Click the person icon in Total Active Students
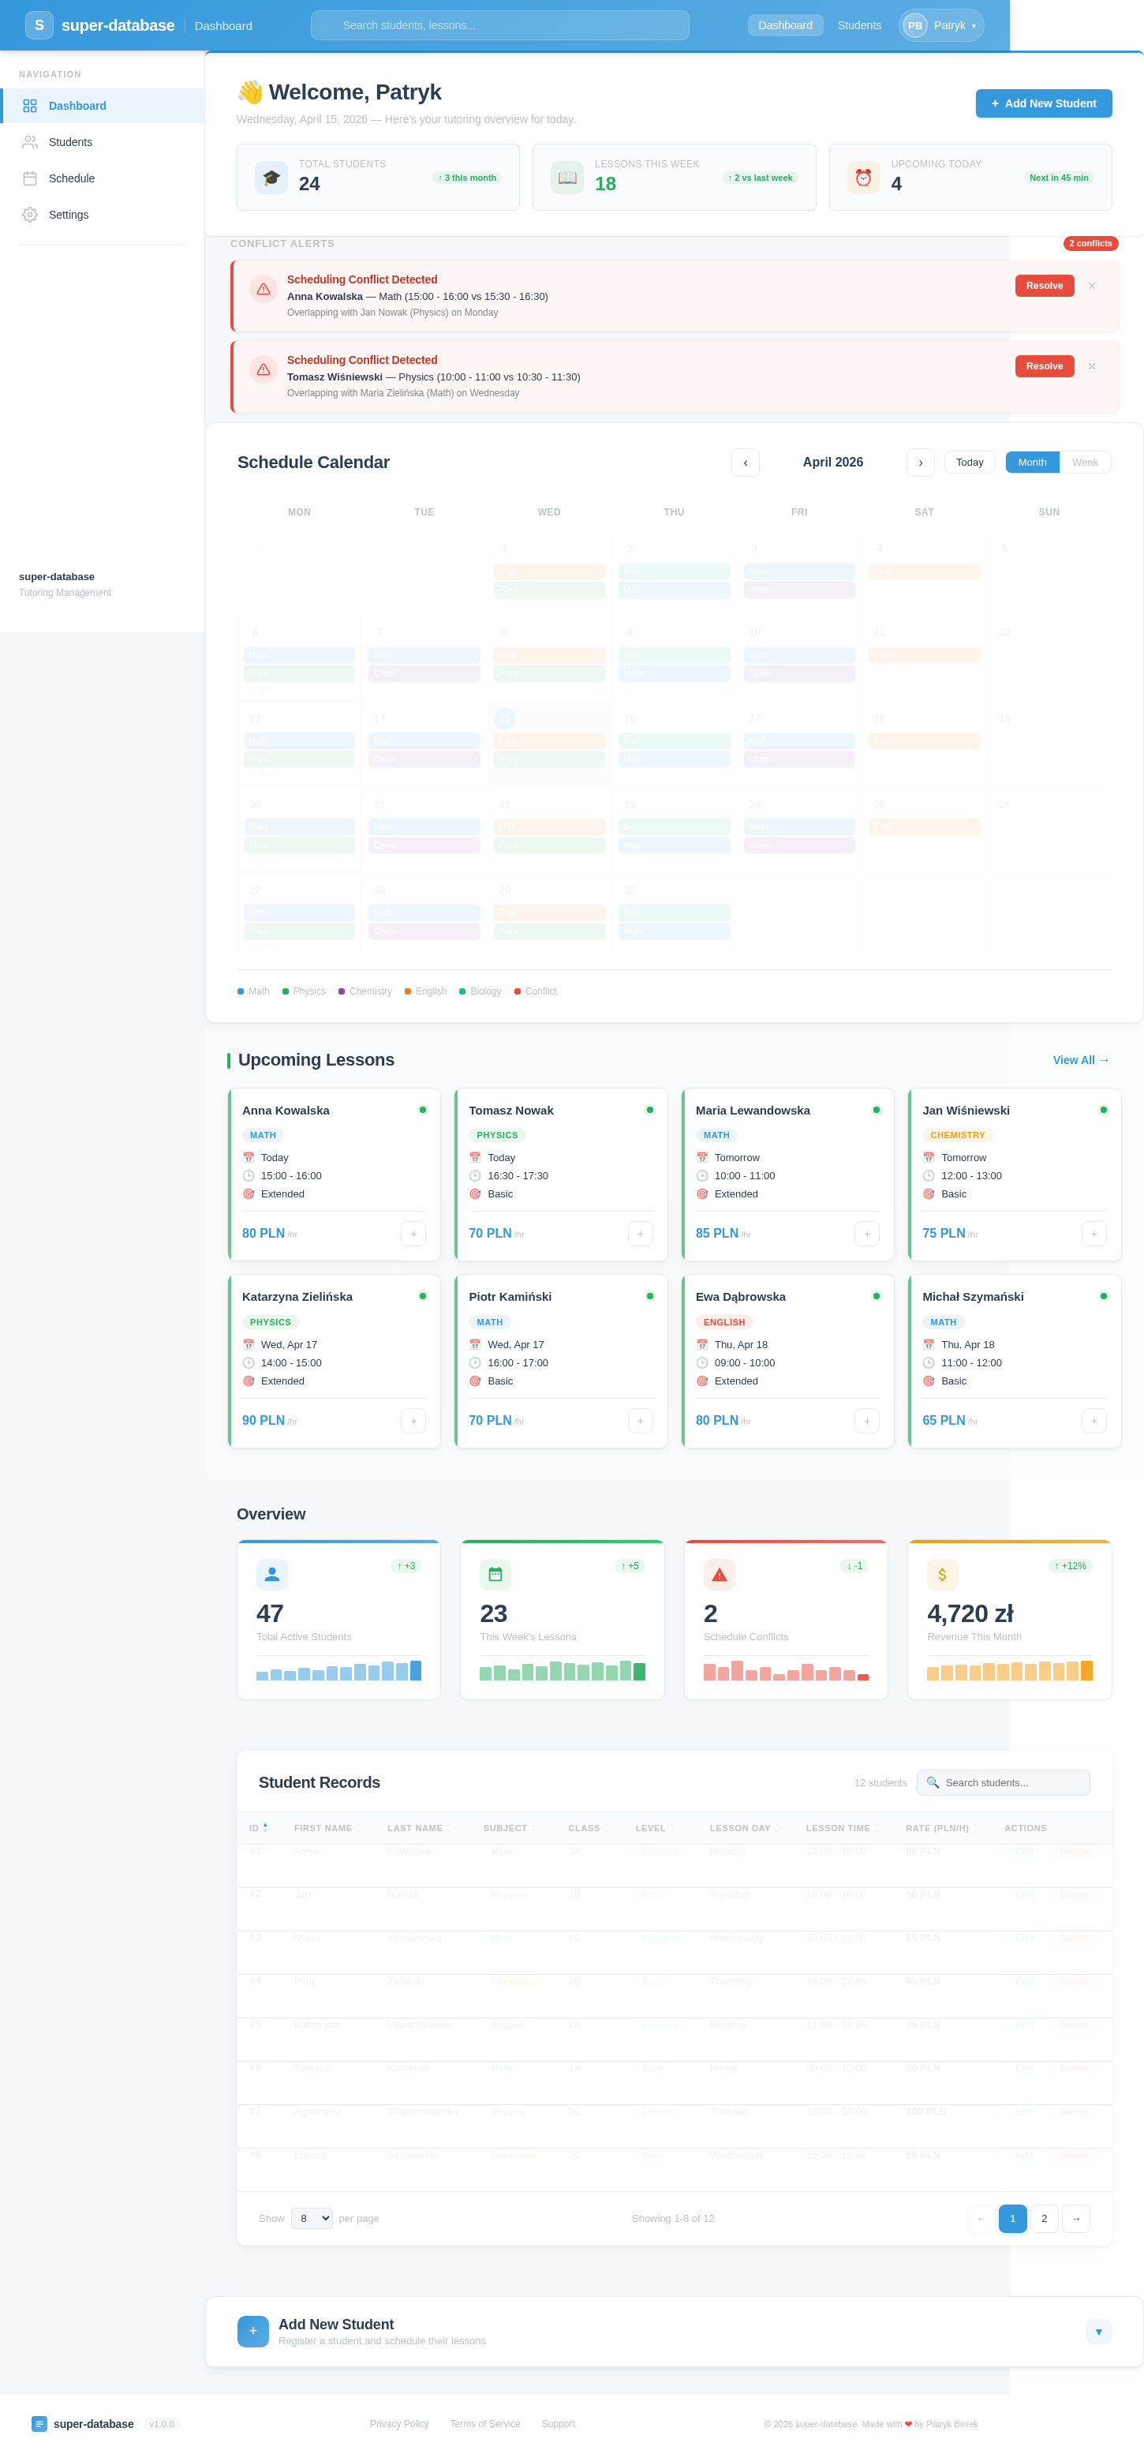This screenshot has height=2454, width=1144. (271, 1575)
